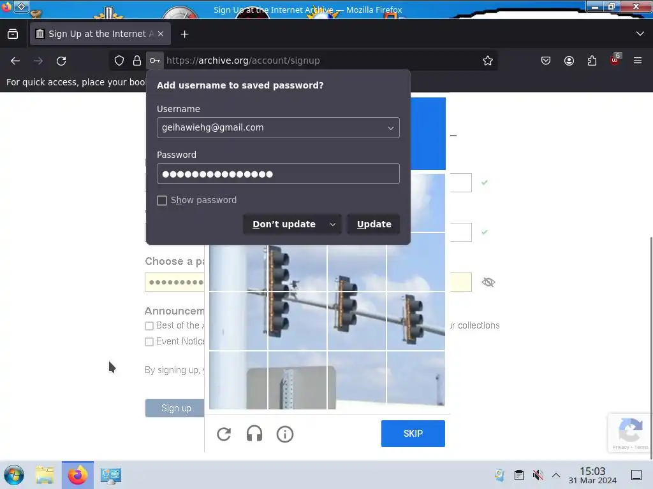Open tracking protection shield icon
The image size is (653, 489).
point(119,60)
